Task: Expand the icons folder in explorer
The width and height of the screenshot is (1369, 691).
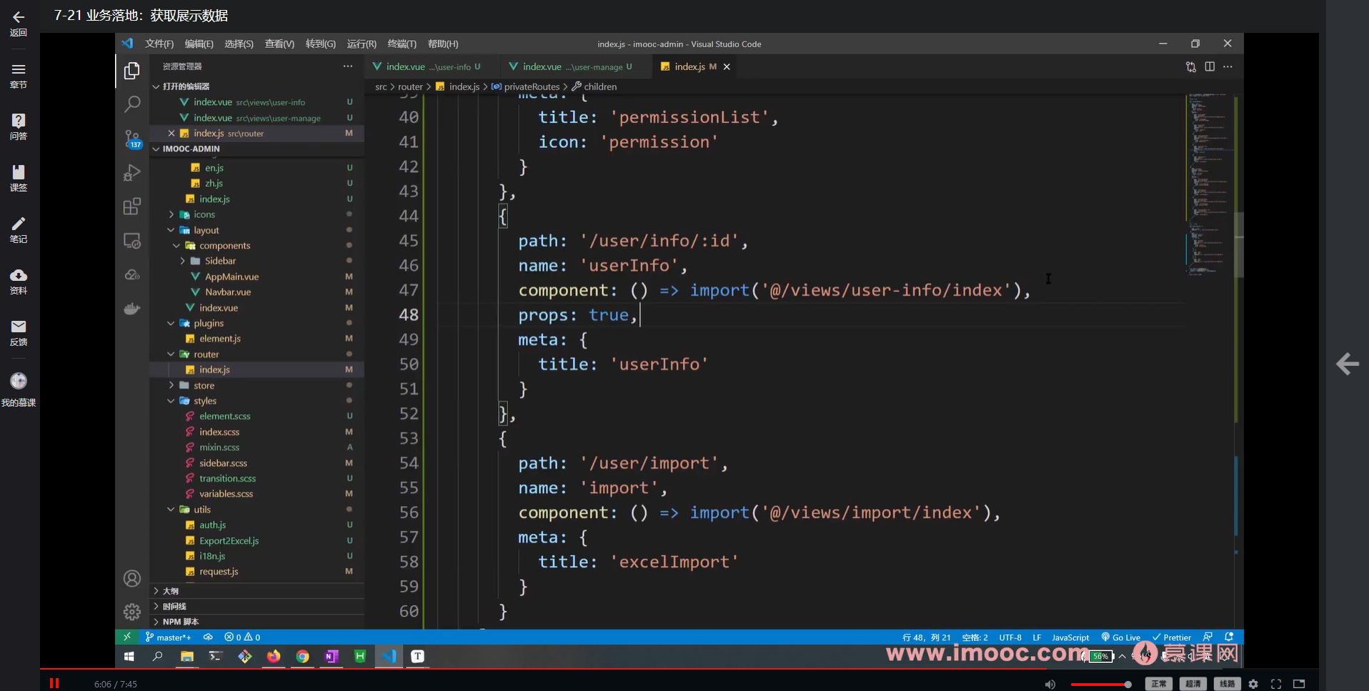Action: [x=204, y=214]
